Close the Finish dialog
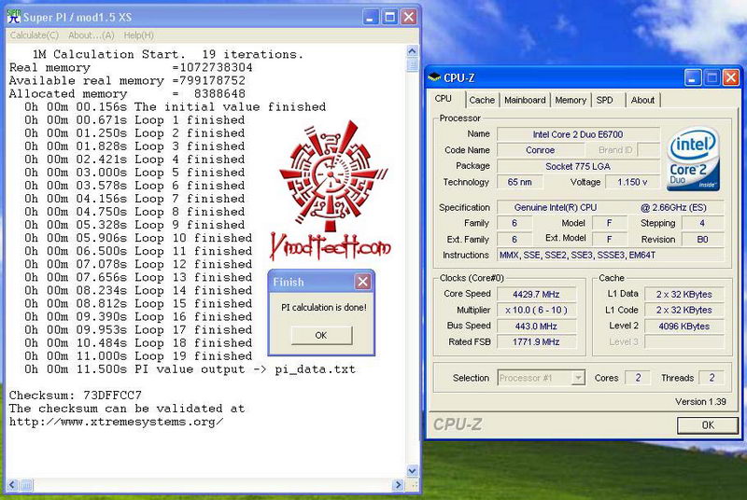This screenshot has width=747, height=500. [362, 282]
